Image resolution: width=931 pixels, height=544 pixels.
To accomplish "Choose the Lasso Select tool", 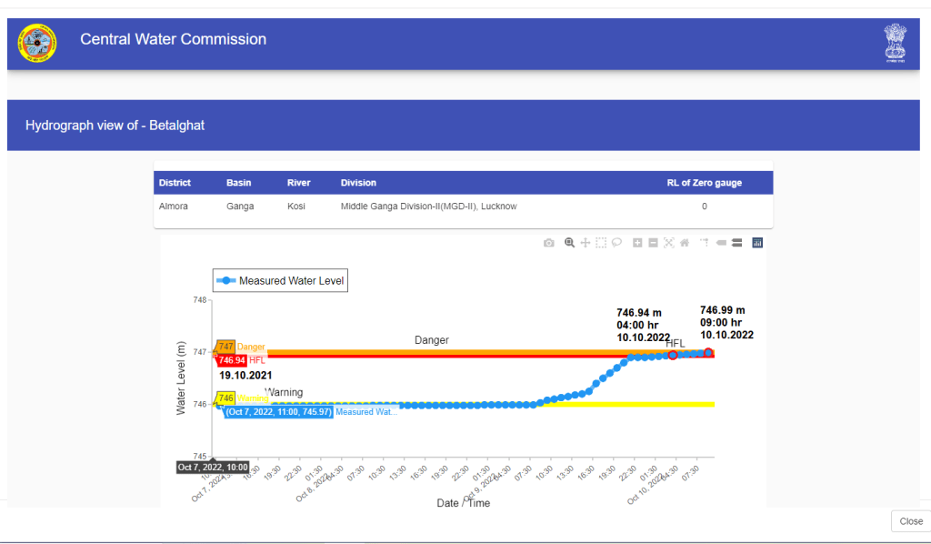I will click(616, 243).
